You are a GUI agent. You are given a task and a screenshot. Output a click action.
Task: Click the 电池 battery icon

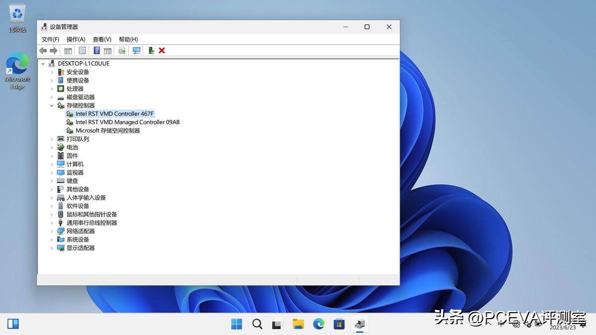click(x=61, y=147)
